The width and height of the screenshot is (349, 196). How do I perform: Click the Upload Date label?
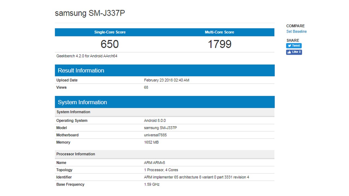click(67, 80)
